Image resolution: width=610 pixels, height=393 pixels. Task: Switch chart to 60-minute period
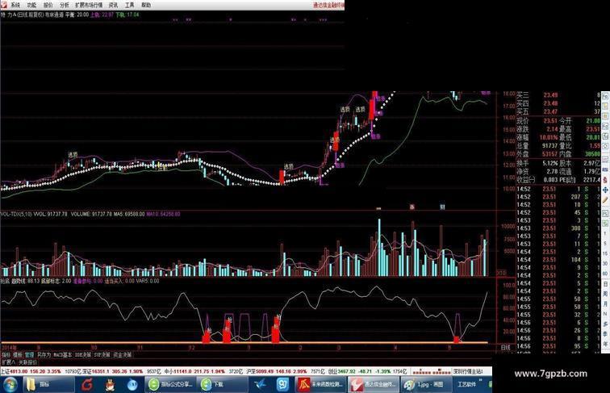[x=605, y=274]
